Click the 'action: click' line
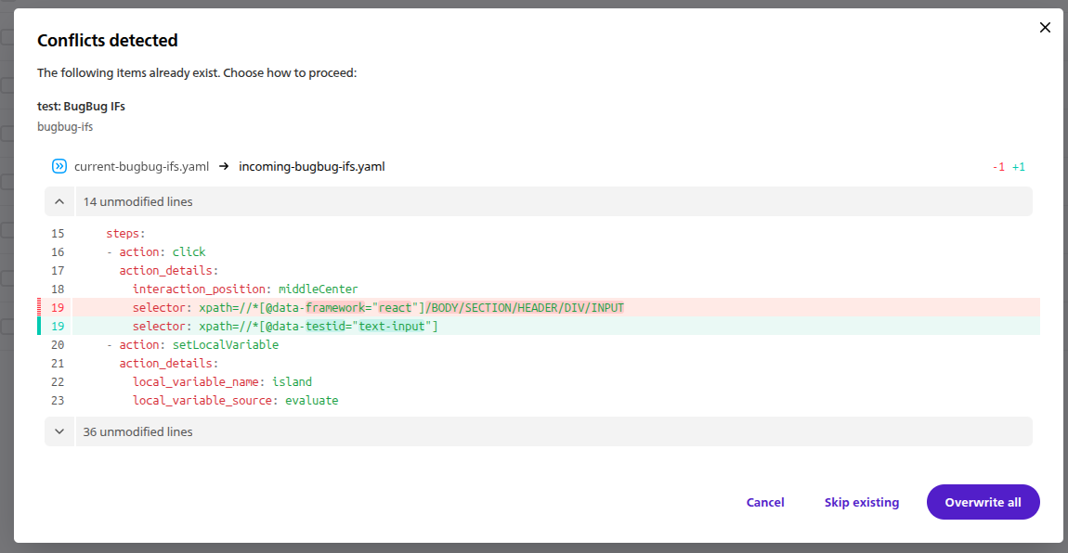The image size is (1068, 553). [x=156, y=251]
